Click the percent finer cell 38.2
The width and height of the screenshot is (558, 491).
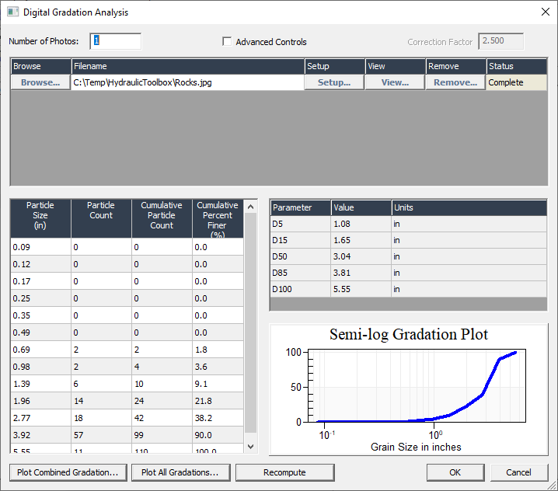(x=218, y=418)
